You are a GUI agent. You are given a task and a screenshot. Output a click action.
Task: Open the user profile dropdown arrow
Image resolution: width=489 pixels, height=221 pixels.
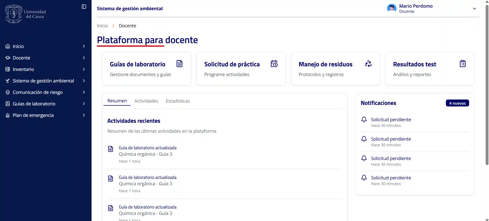coord(474,9)
